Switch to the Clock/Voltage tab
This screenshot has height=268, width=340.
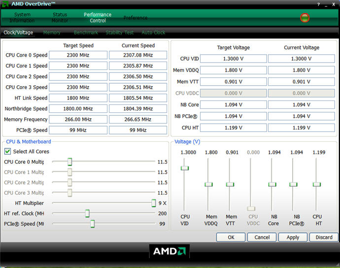click(x=18, y=33)
